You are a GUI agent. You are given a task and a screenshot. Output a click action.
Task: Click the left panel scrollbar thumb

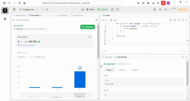click(98, 42)
